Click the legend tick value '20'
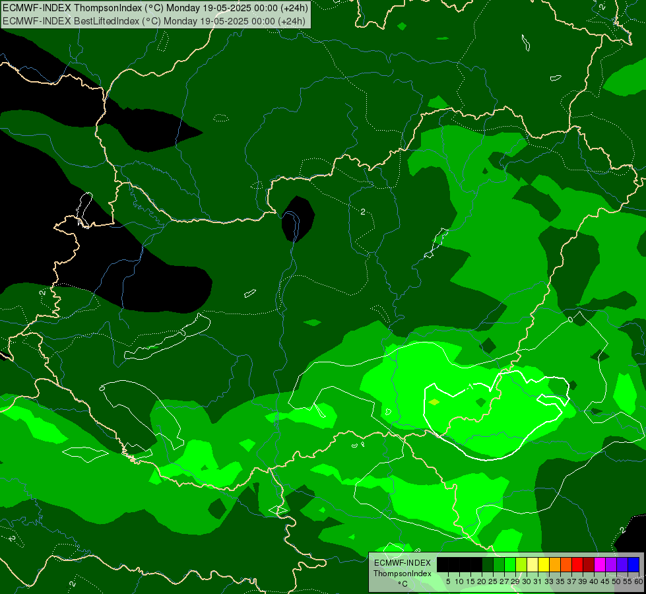646x594 pixels. (482, 581)
